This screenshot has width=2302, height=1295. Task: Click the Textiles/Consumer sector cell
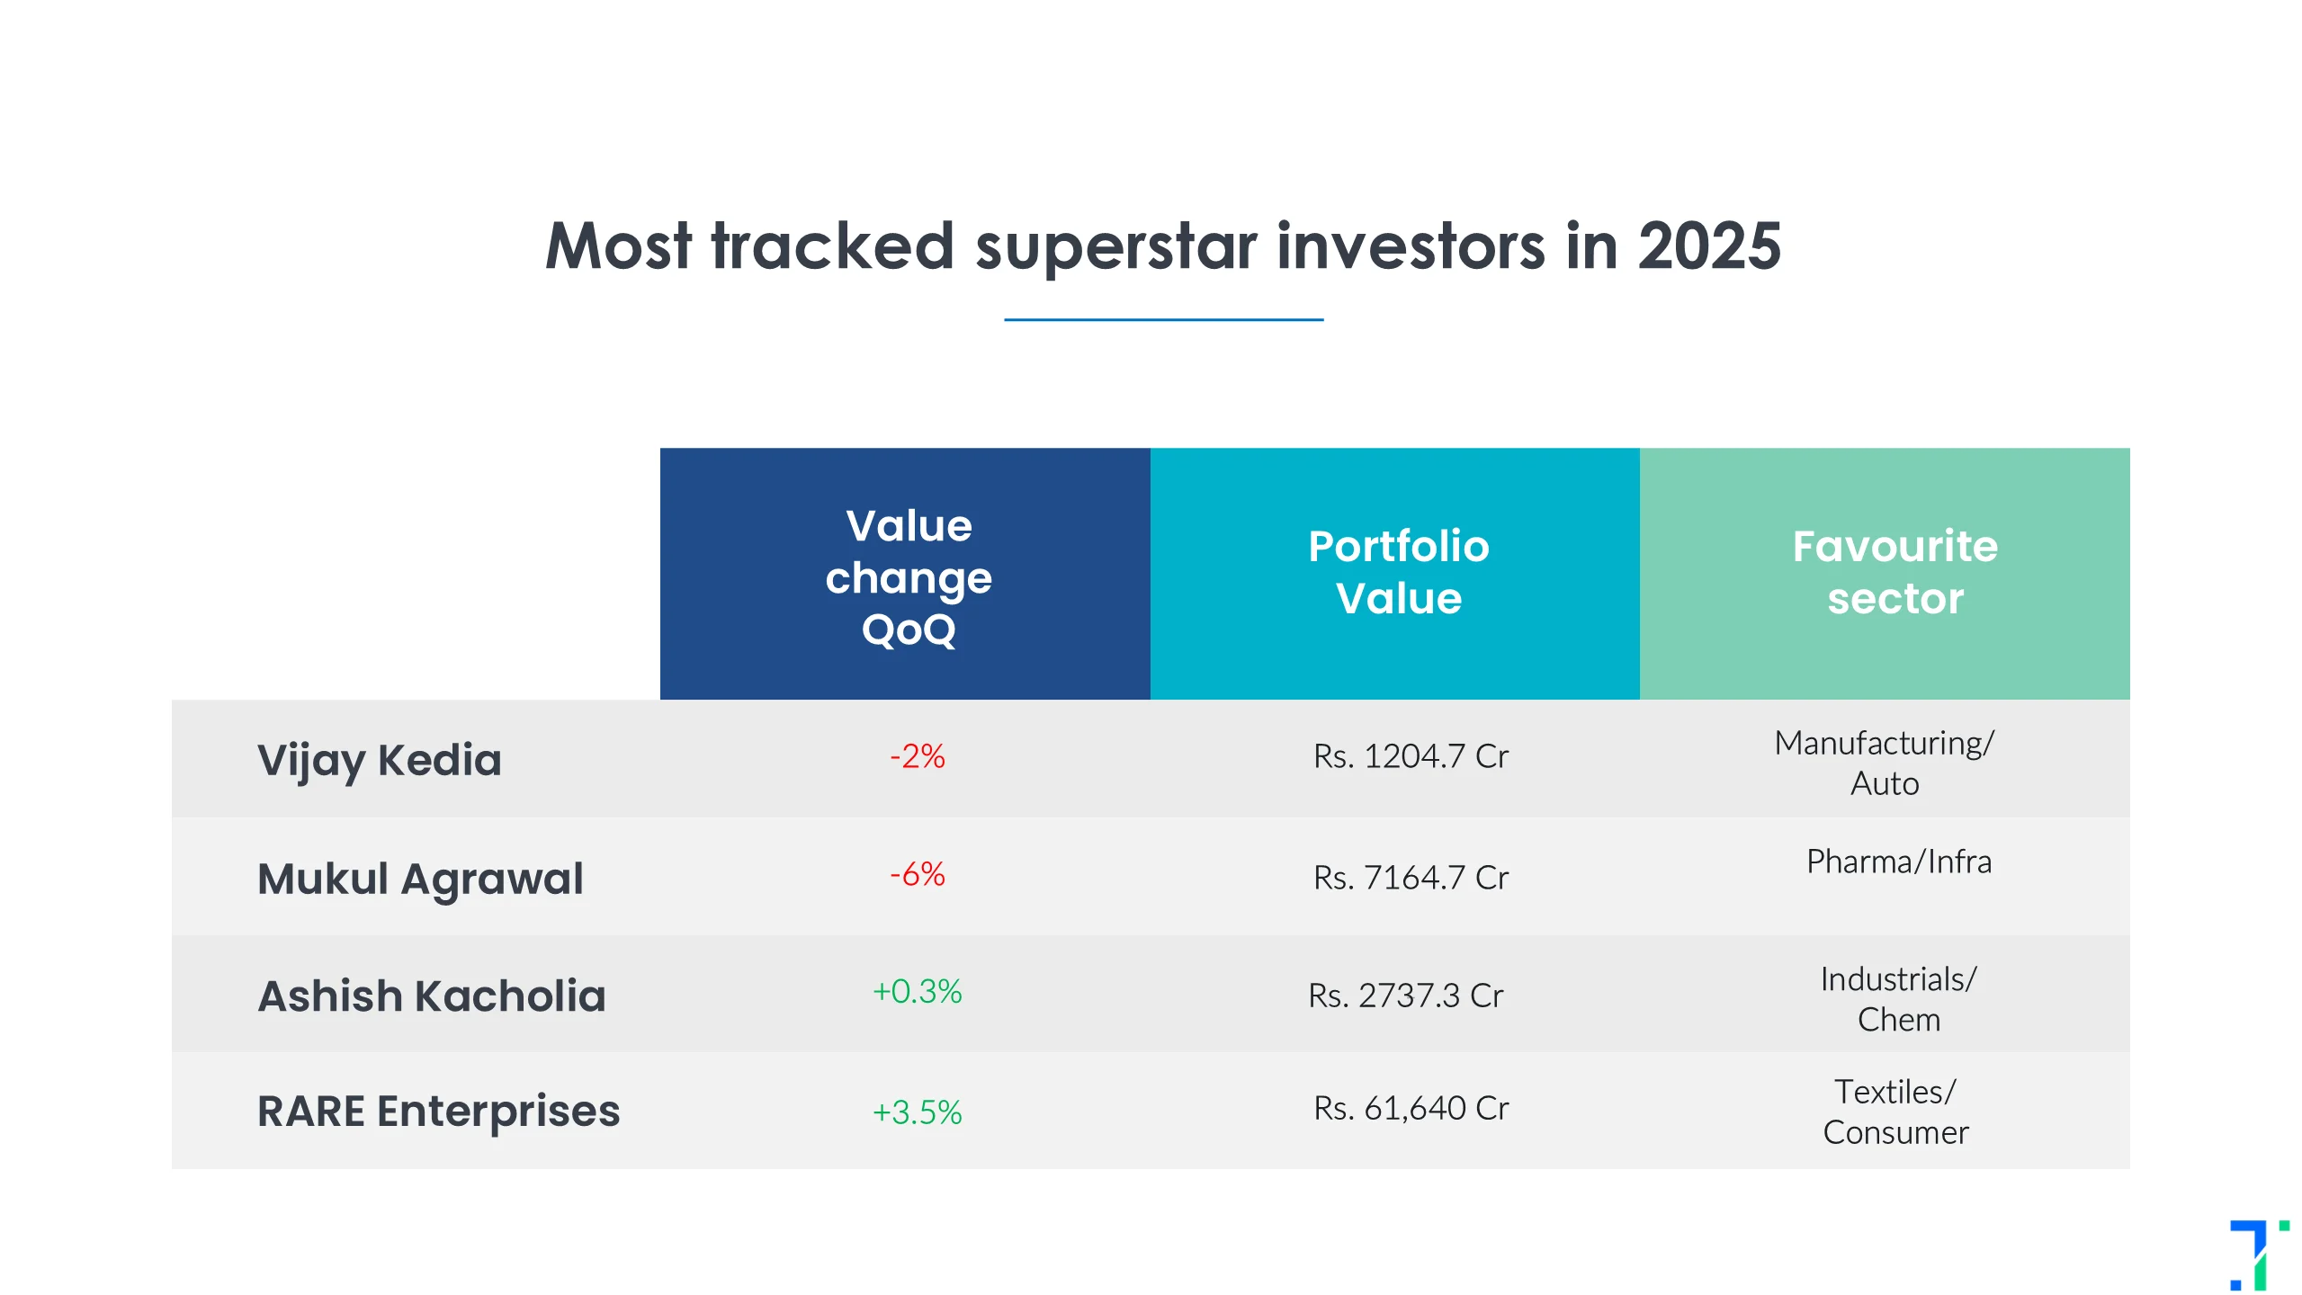tap(1894, 1112)
